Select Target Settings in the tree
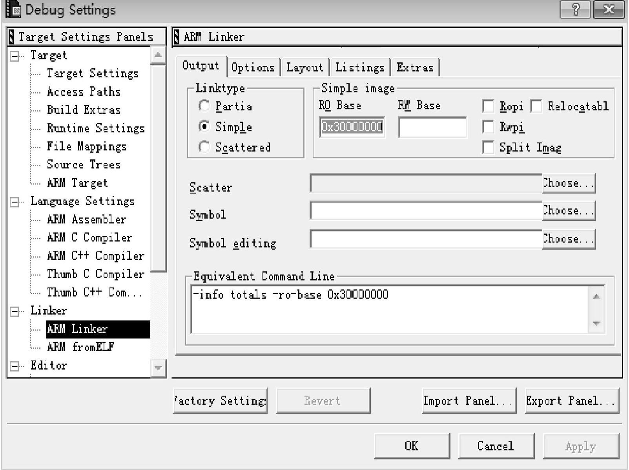The width and height of the screenshot is (629, 470). [x=93, y=73]
